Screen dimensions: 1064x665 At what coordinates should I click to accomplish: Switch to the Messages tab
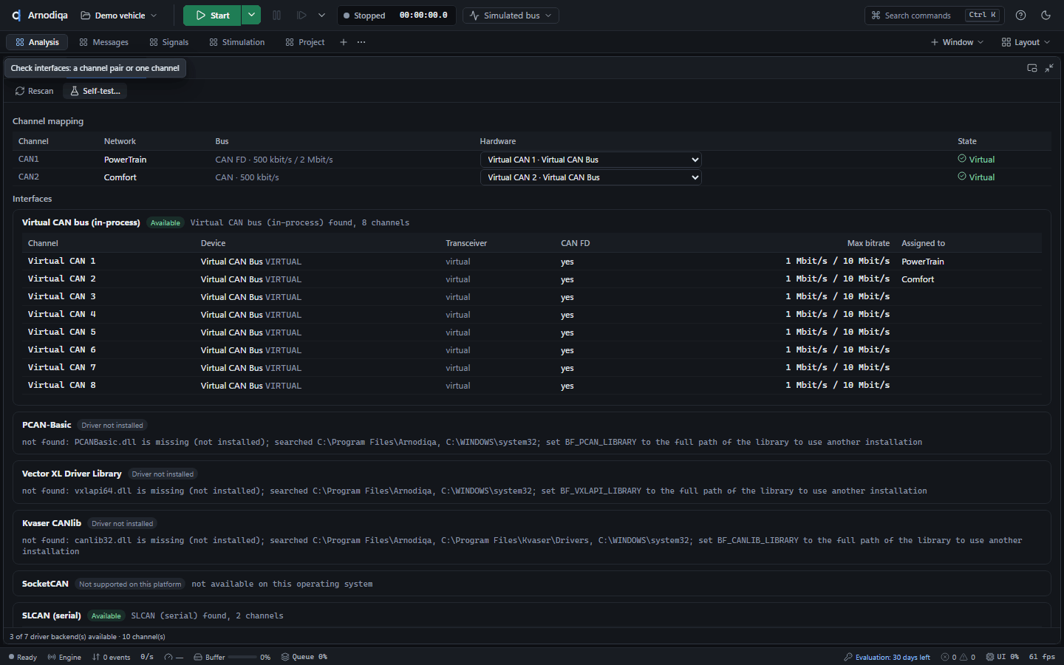click(103, 42)
